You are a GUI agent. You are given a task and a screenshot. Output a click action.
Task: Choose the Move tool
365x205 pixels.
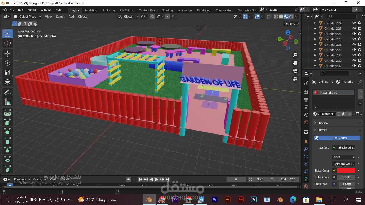pos(7,53)
